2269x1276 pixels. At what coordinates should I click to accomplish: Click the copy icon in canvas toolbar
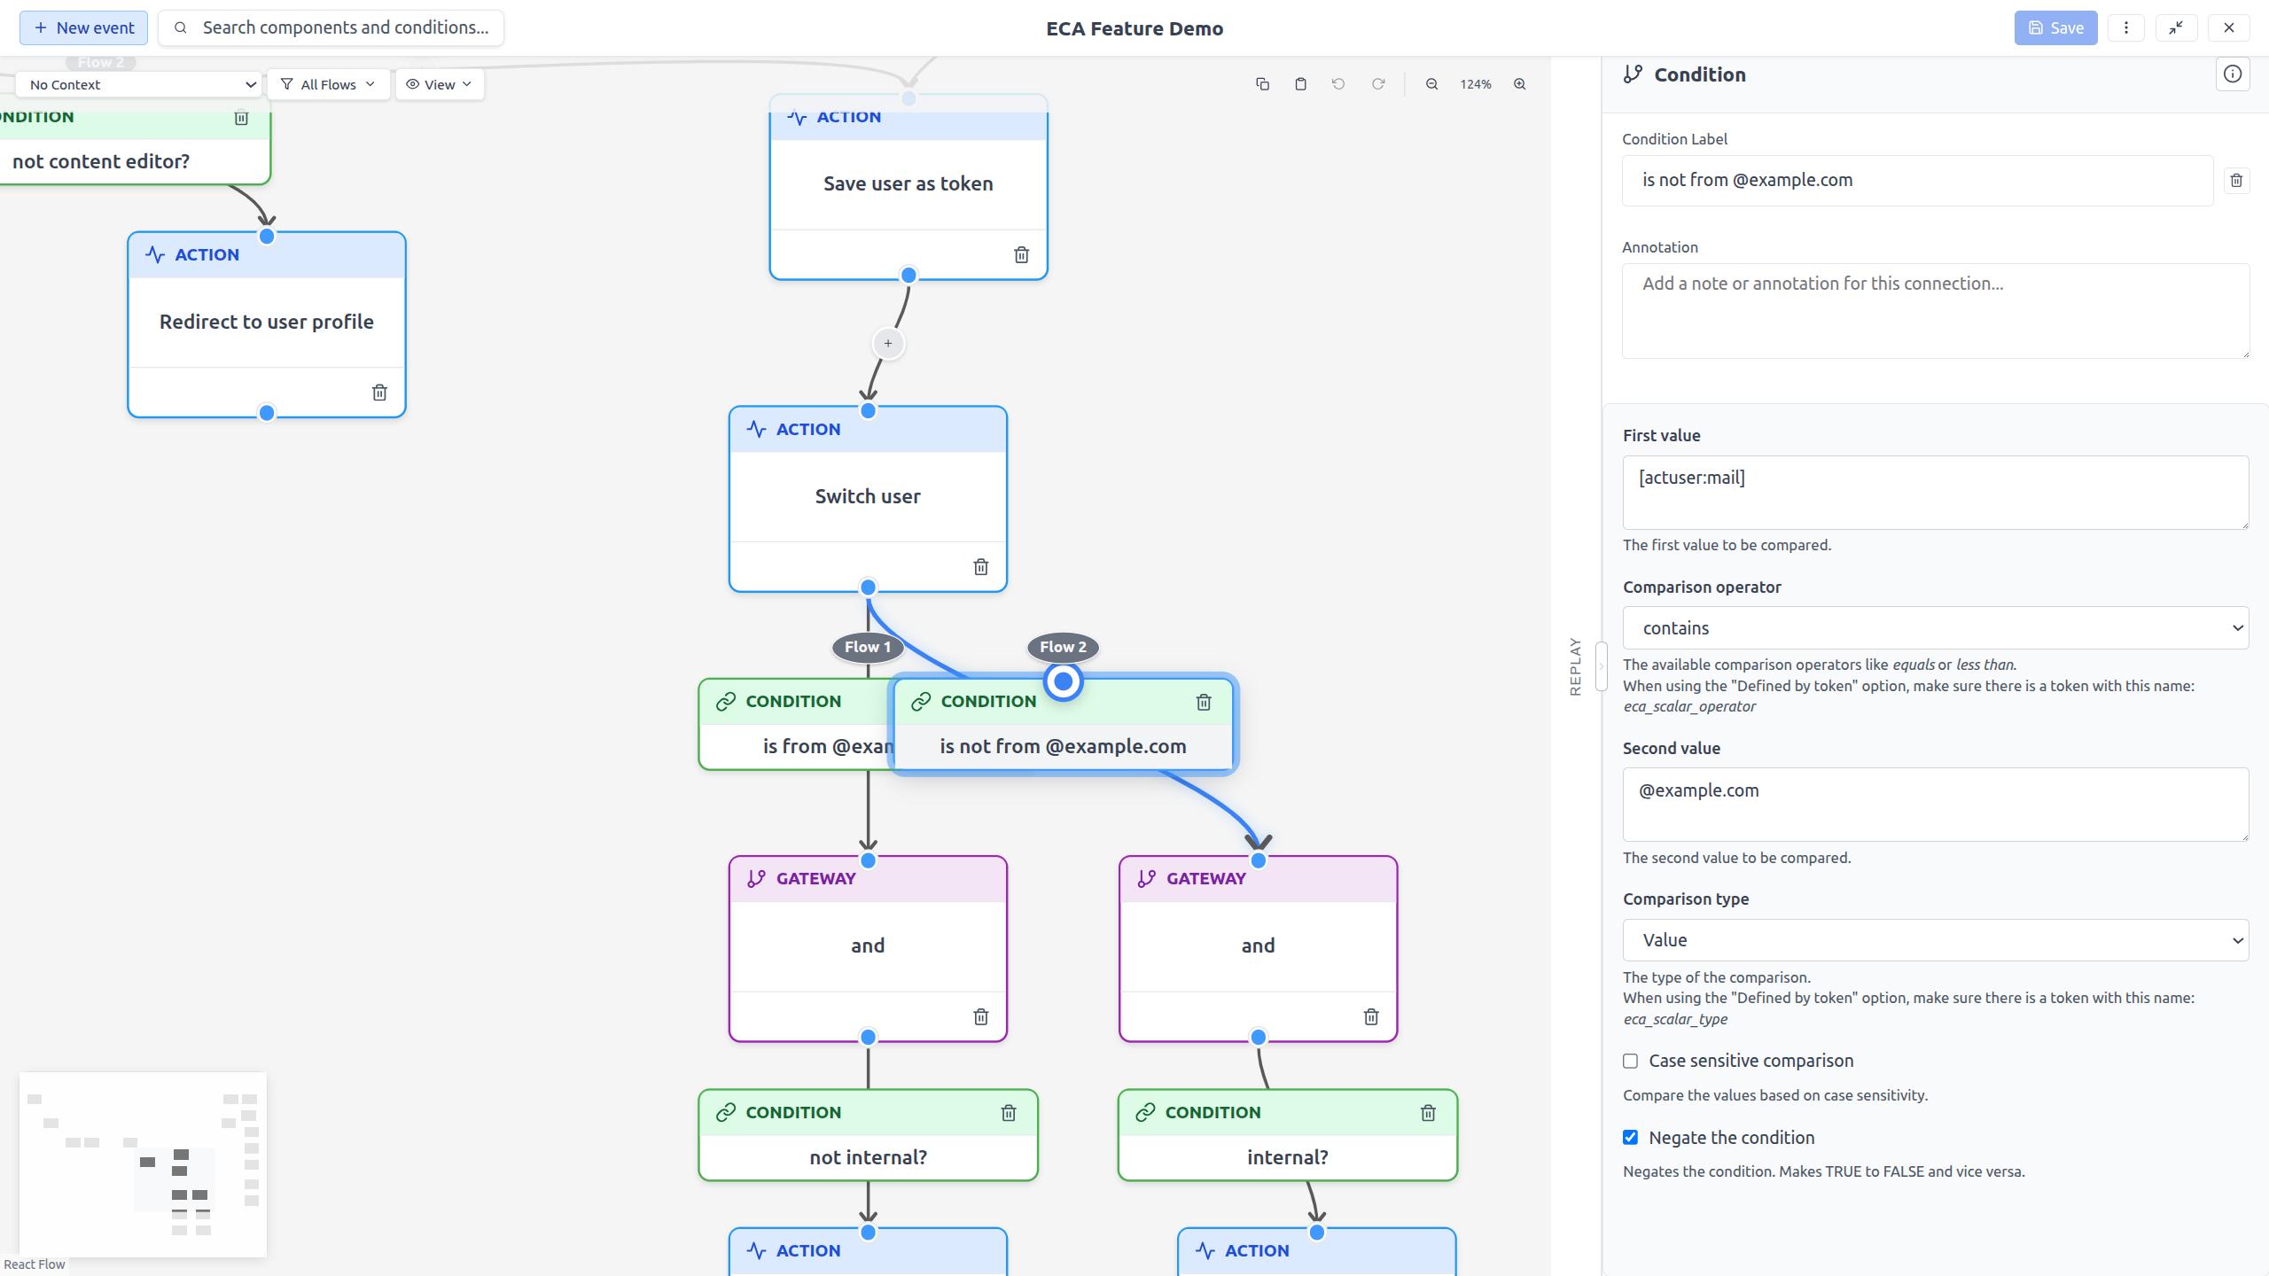[1262, 84]
